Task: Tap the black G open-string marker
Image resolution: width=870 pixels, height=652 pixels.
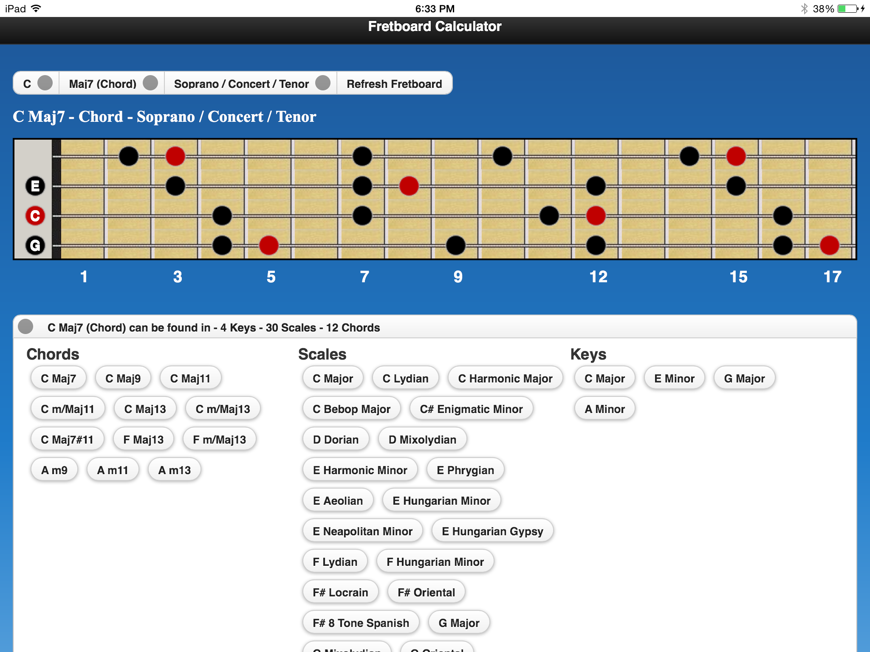Action: (35, 245)
